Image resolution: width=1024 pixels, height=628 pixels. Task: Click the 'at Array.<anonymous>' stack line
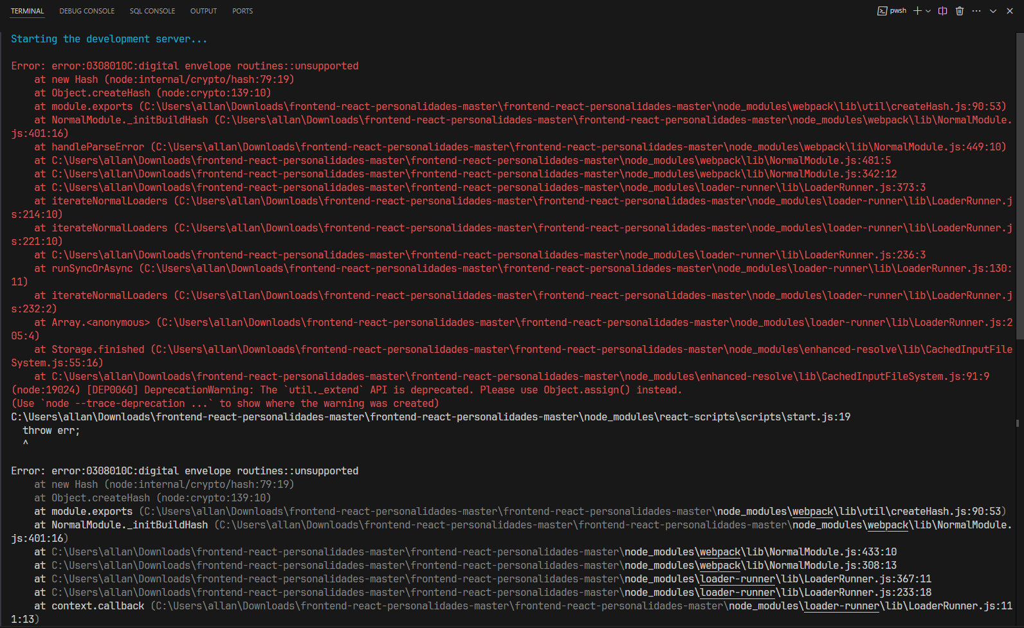click(511, 329)
